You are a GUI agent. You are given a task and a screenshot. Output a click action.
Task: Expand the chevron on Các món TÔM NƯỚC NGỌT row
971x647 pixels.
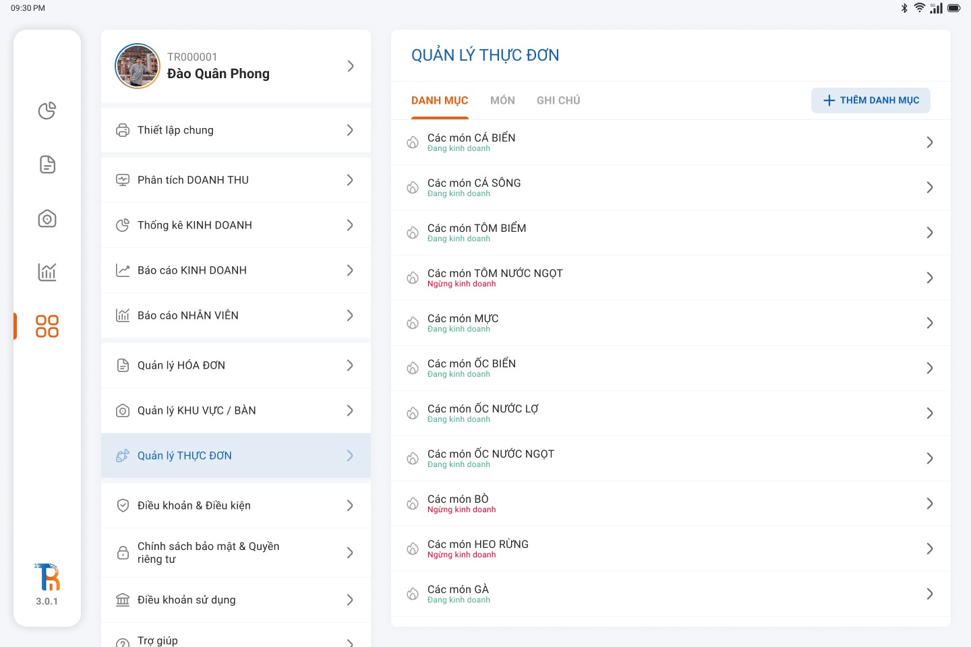click(930, 278)
